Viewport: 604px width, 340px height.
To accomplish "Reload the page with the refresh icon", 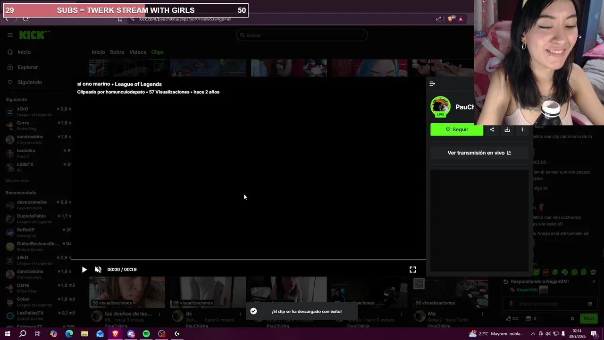I will tap(25, 19).
